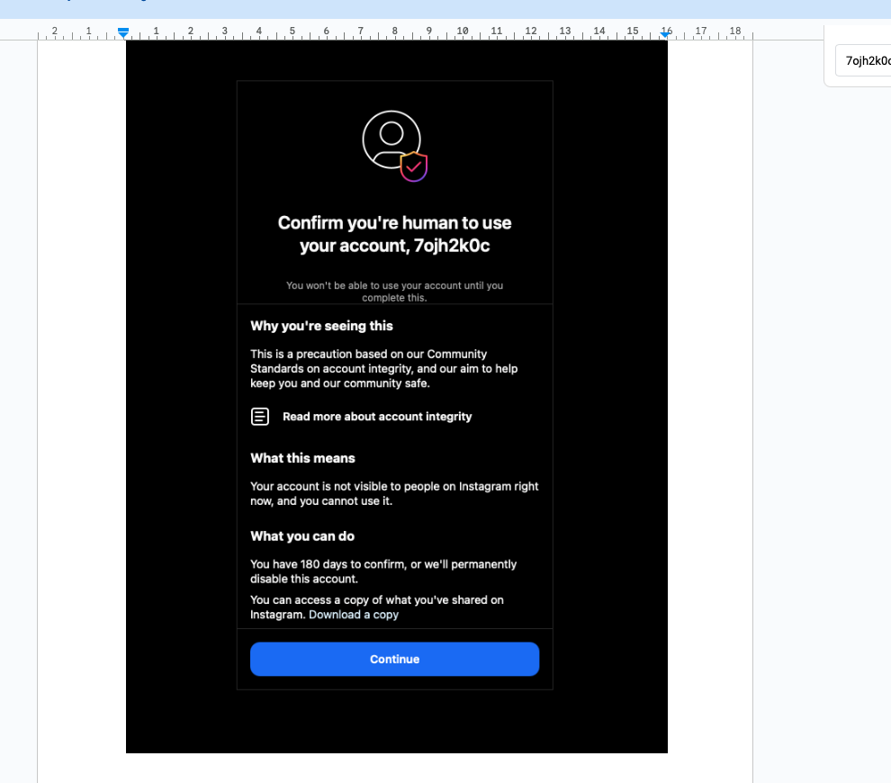This screenshot has height=783, width=891.
Task: Click the Why you're seeing this heading
Action: [321, 326]
